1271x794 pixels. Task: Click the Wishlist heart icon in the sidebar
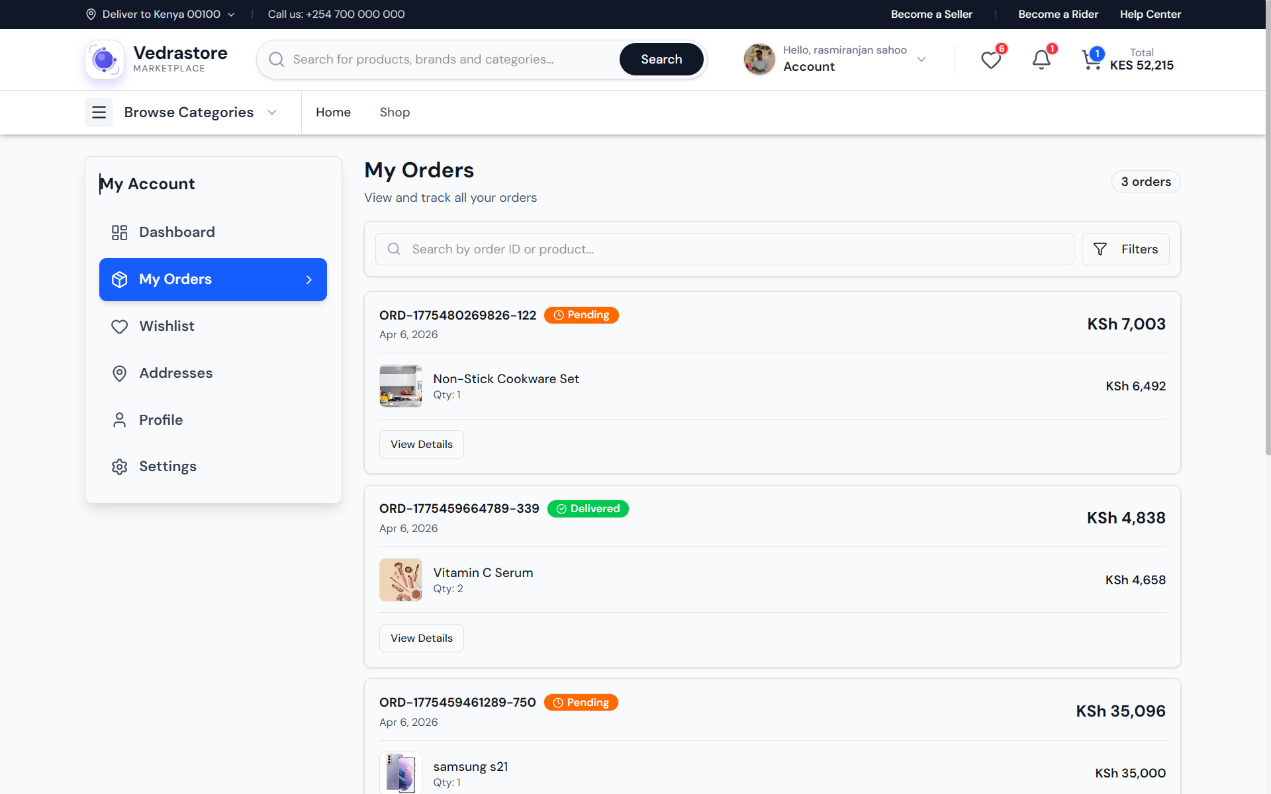tap(119, 326)
